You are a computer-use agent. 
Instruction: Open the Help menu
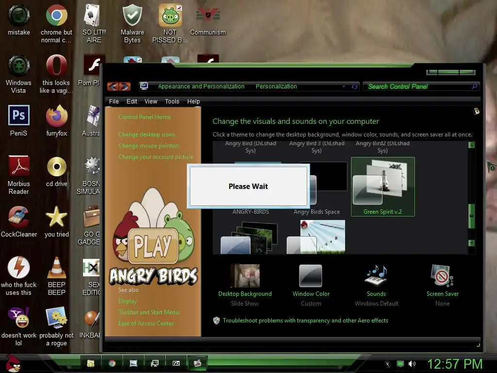pos(193,101)
